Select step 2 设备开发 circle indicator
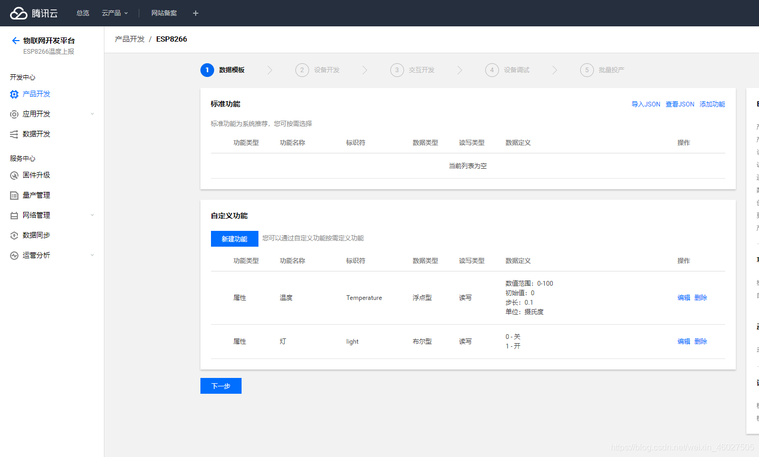This screenshot has width=759, height=457. pyautogui.click(x=302, y=70)
